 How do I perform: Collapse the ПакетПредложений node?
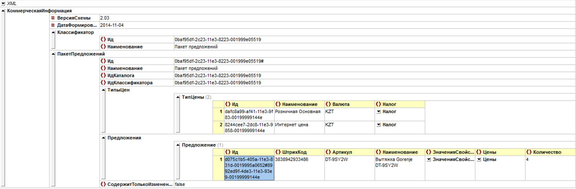pos(53,54)
